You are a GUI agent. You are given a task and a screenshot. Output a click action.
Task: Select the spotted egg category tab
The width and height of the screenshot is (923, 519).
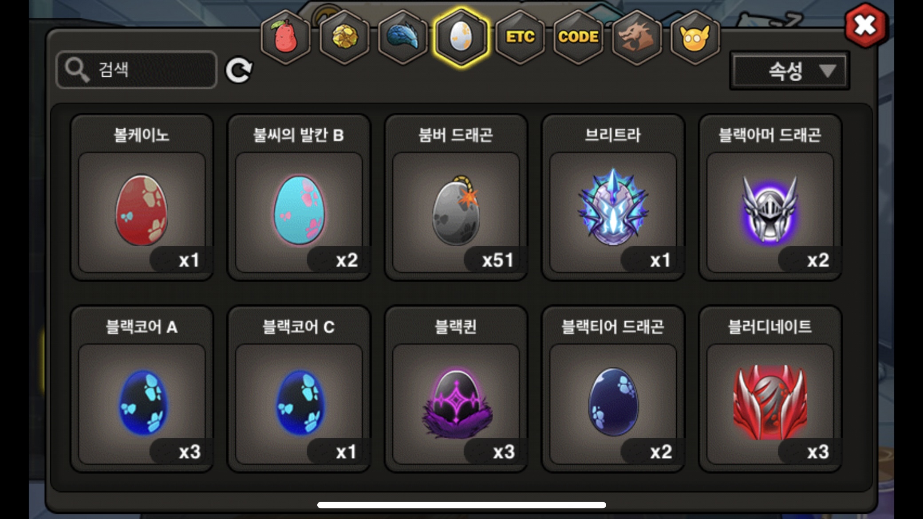(x=461, y=37)
